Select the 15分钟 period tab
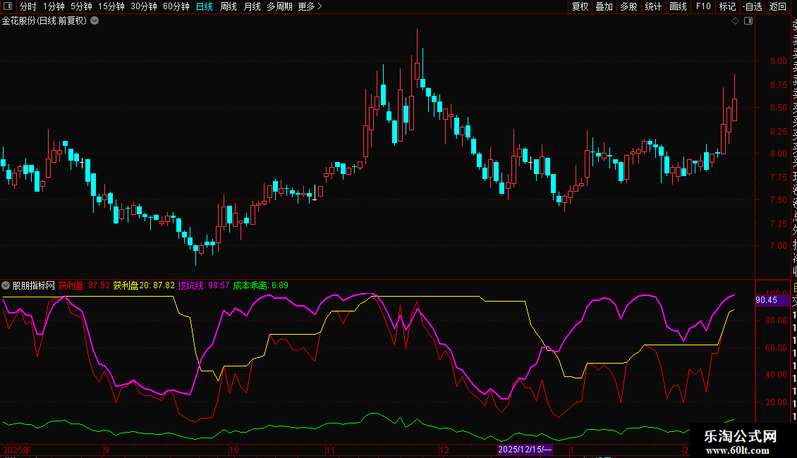797x458 pixels. coord(111,6)
